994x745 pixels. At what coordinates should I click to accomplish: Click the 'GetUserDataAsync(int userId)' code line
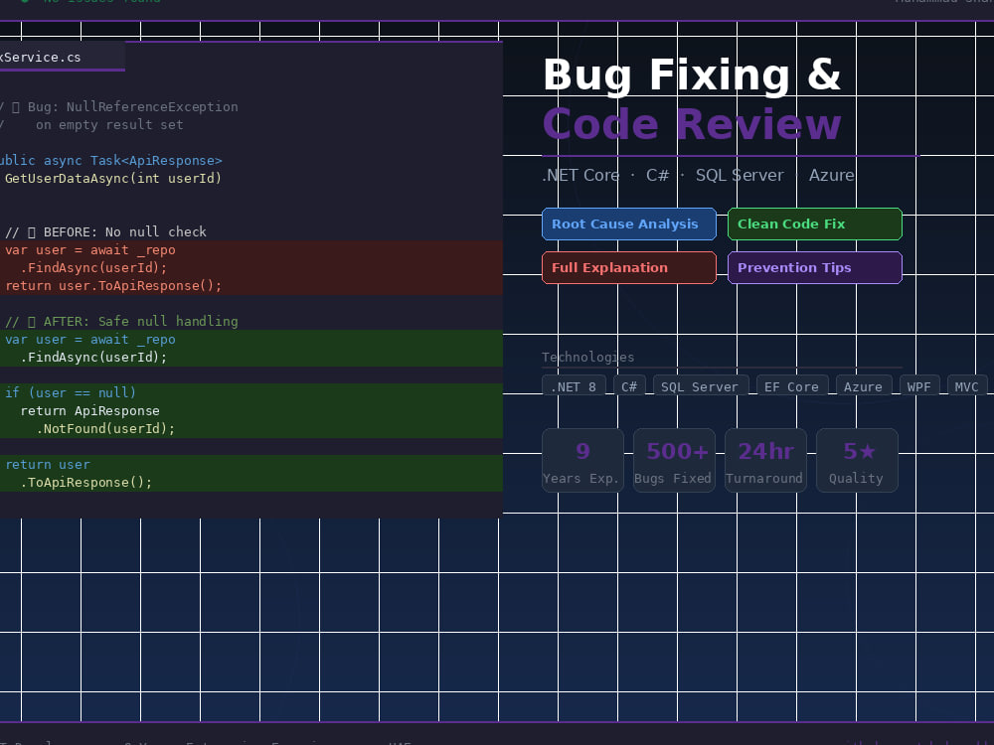pos(113,179)
